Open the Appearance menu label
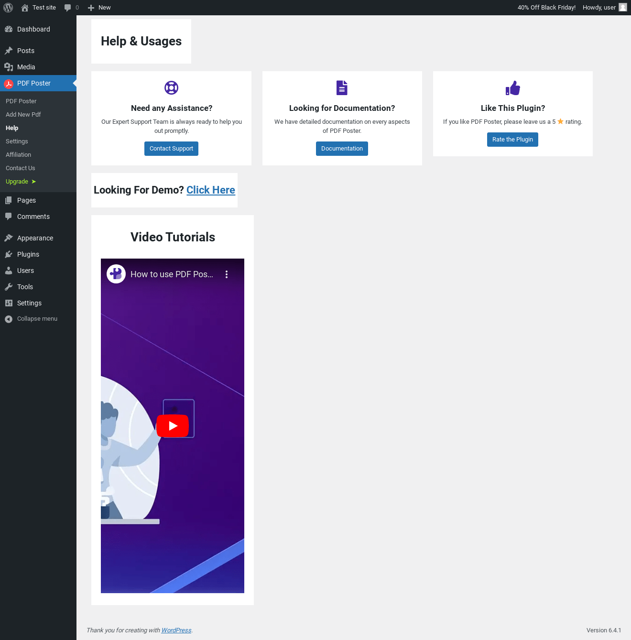Image resolution: width=631 pixels, height=640 pixels. [35, 238]
